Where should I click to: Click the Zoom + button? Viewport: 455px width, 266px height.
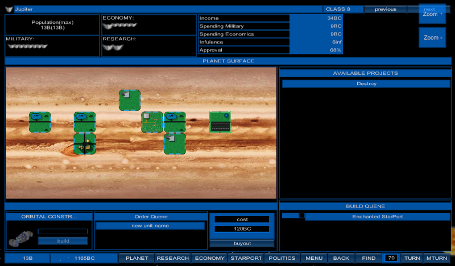tap(432, 14)
